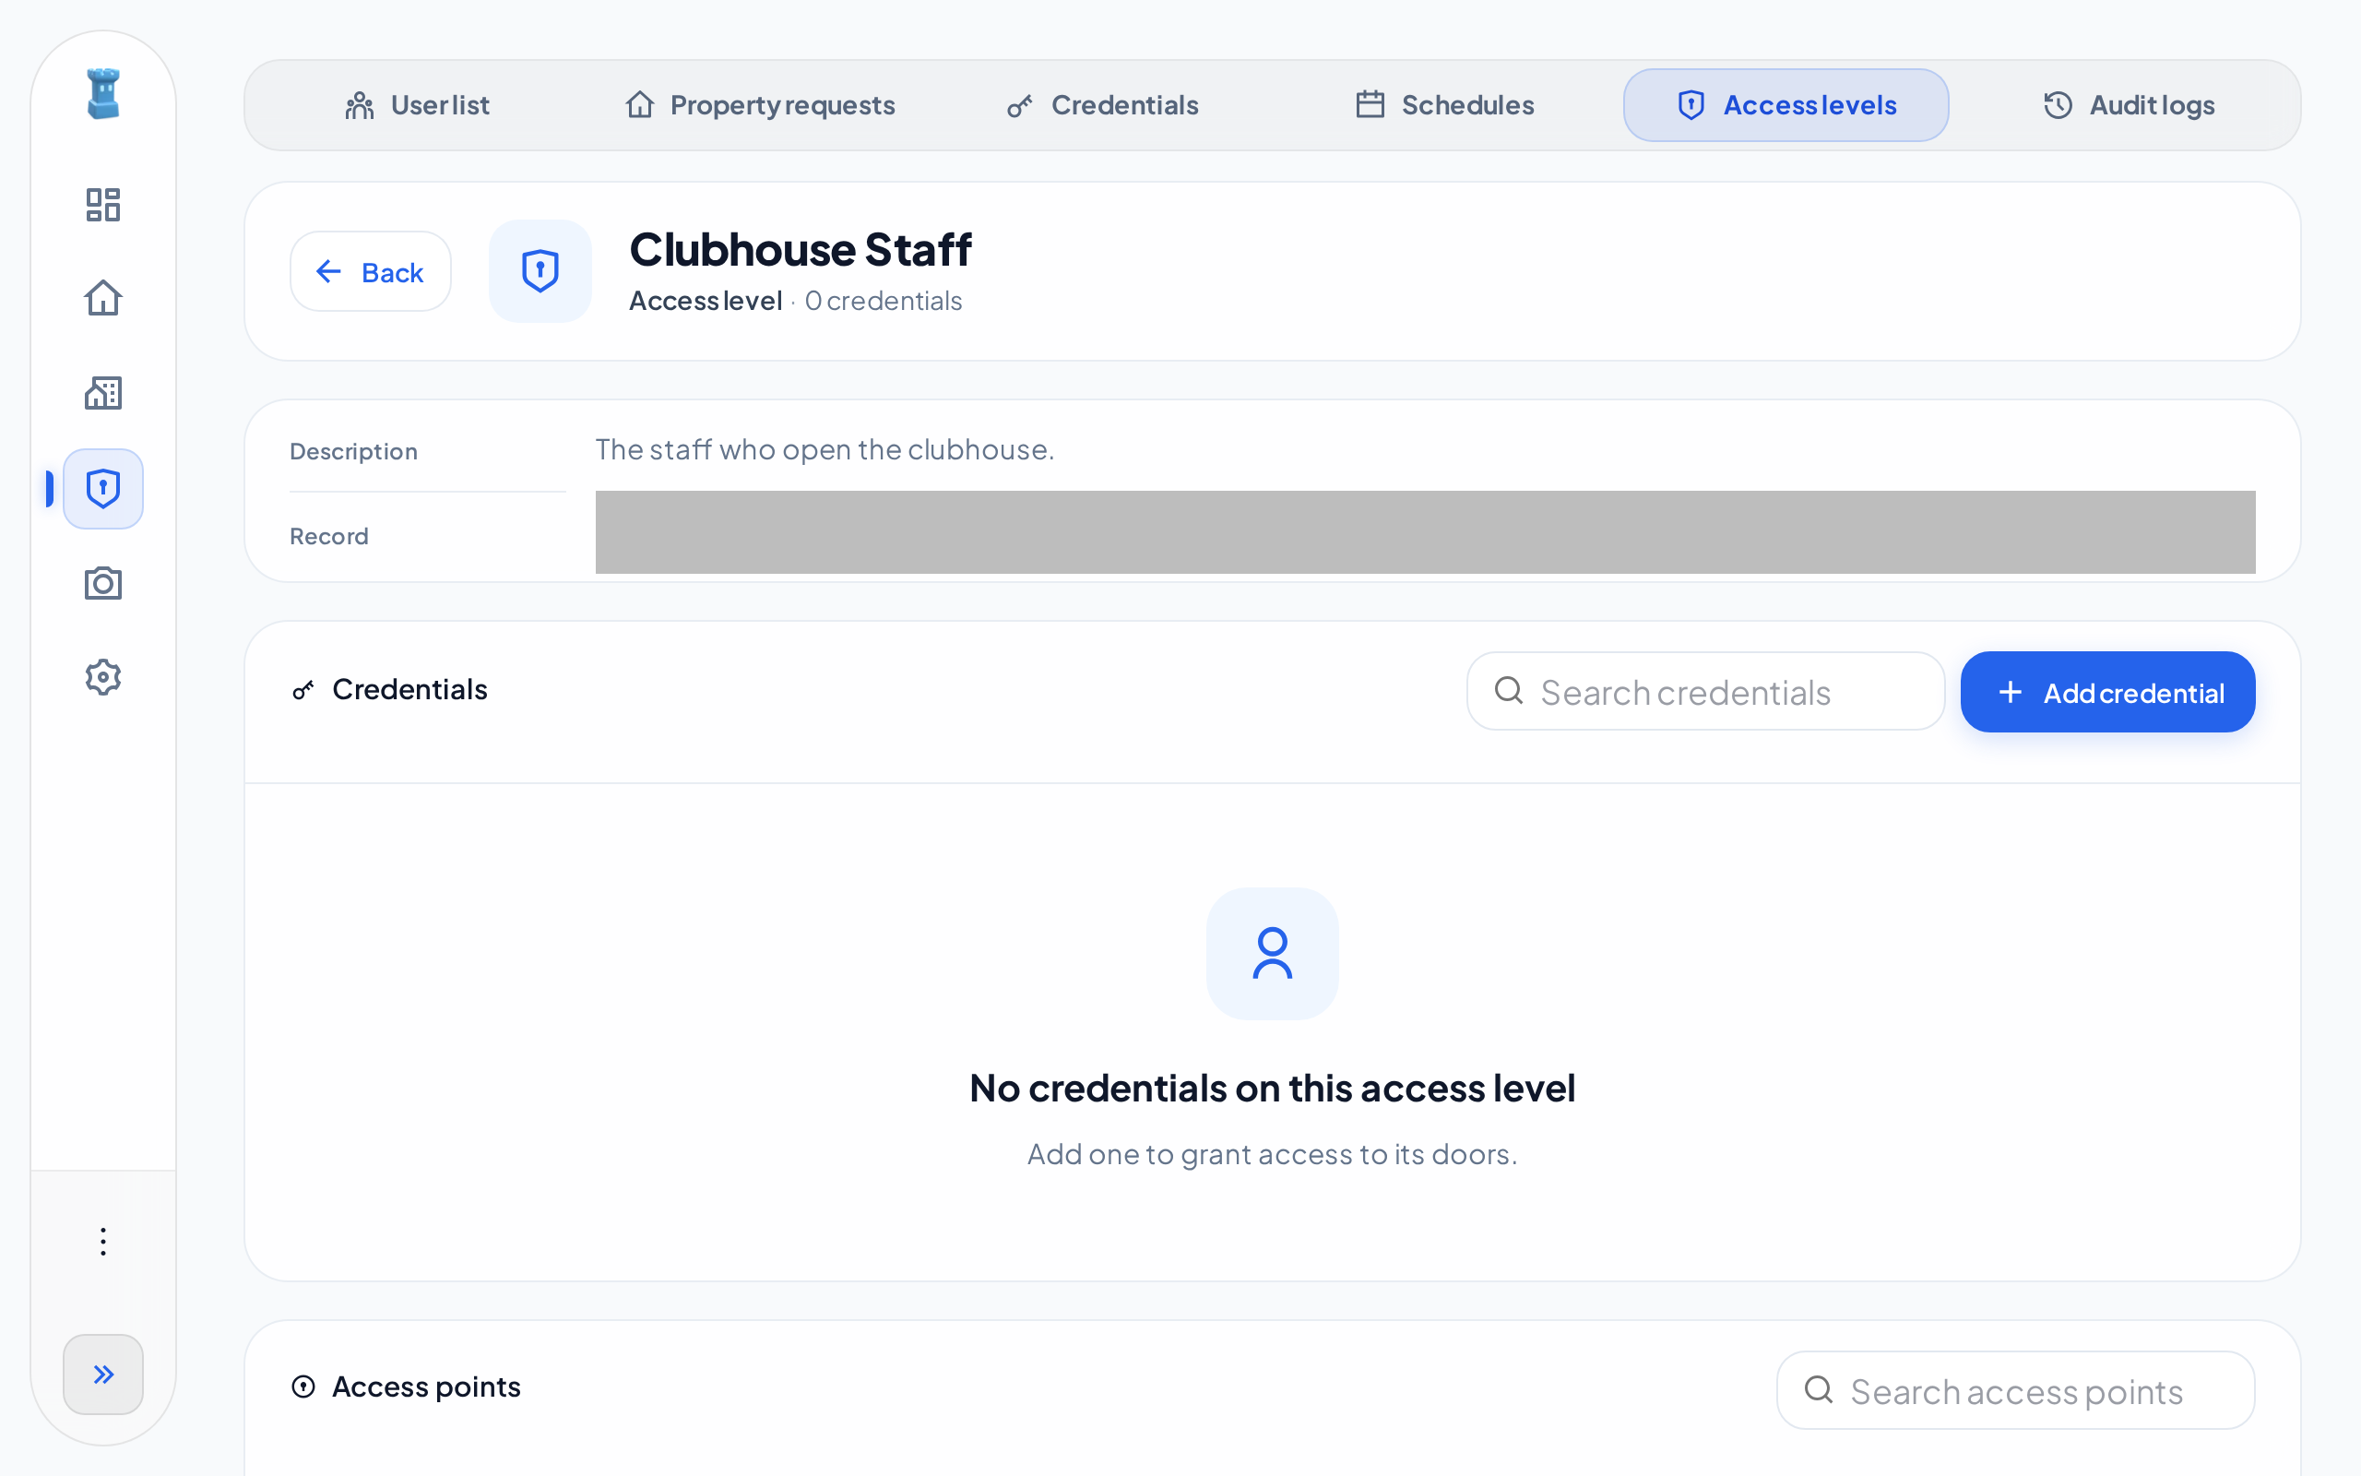Open the home icon in sidebar
Image resolution: width=2361 pixels, height=1476 pixels.
(102, 298)
